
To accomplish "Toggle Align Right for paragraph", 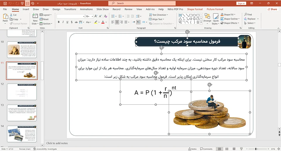I will click(x=121, y=22).
